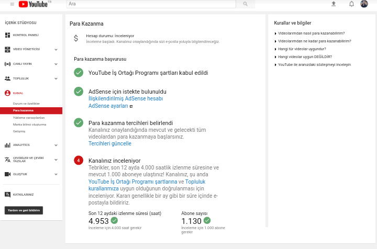
Task: Click the search magnifier button
Action: pyautogui.click(x=245, y=4)
